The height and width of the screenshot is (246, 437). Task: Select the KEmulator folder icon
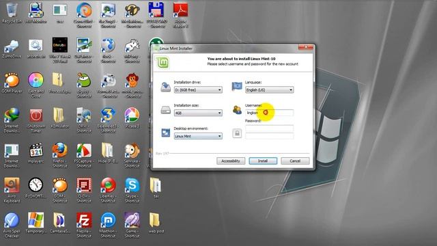click(x=59, y=118)
